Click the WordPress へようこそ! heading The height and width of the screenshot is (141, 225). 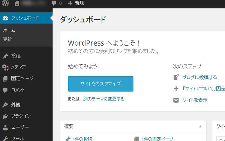104,43
